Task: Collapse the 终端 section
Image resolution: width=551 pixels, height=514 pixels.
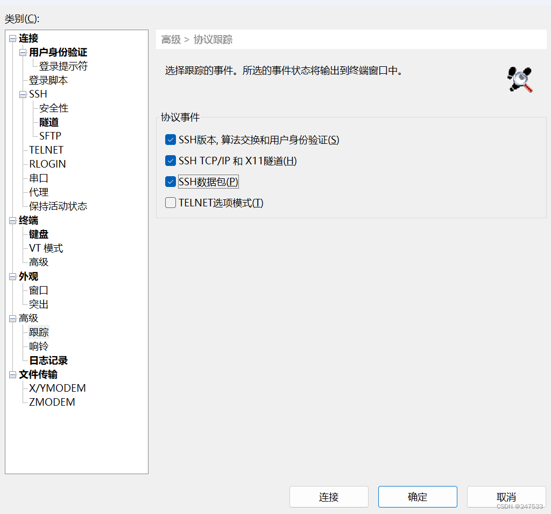Action: pyautogui.click(x=12, y=220)
